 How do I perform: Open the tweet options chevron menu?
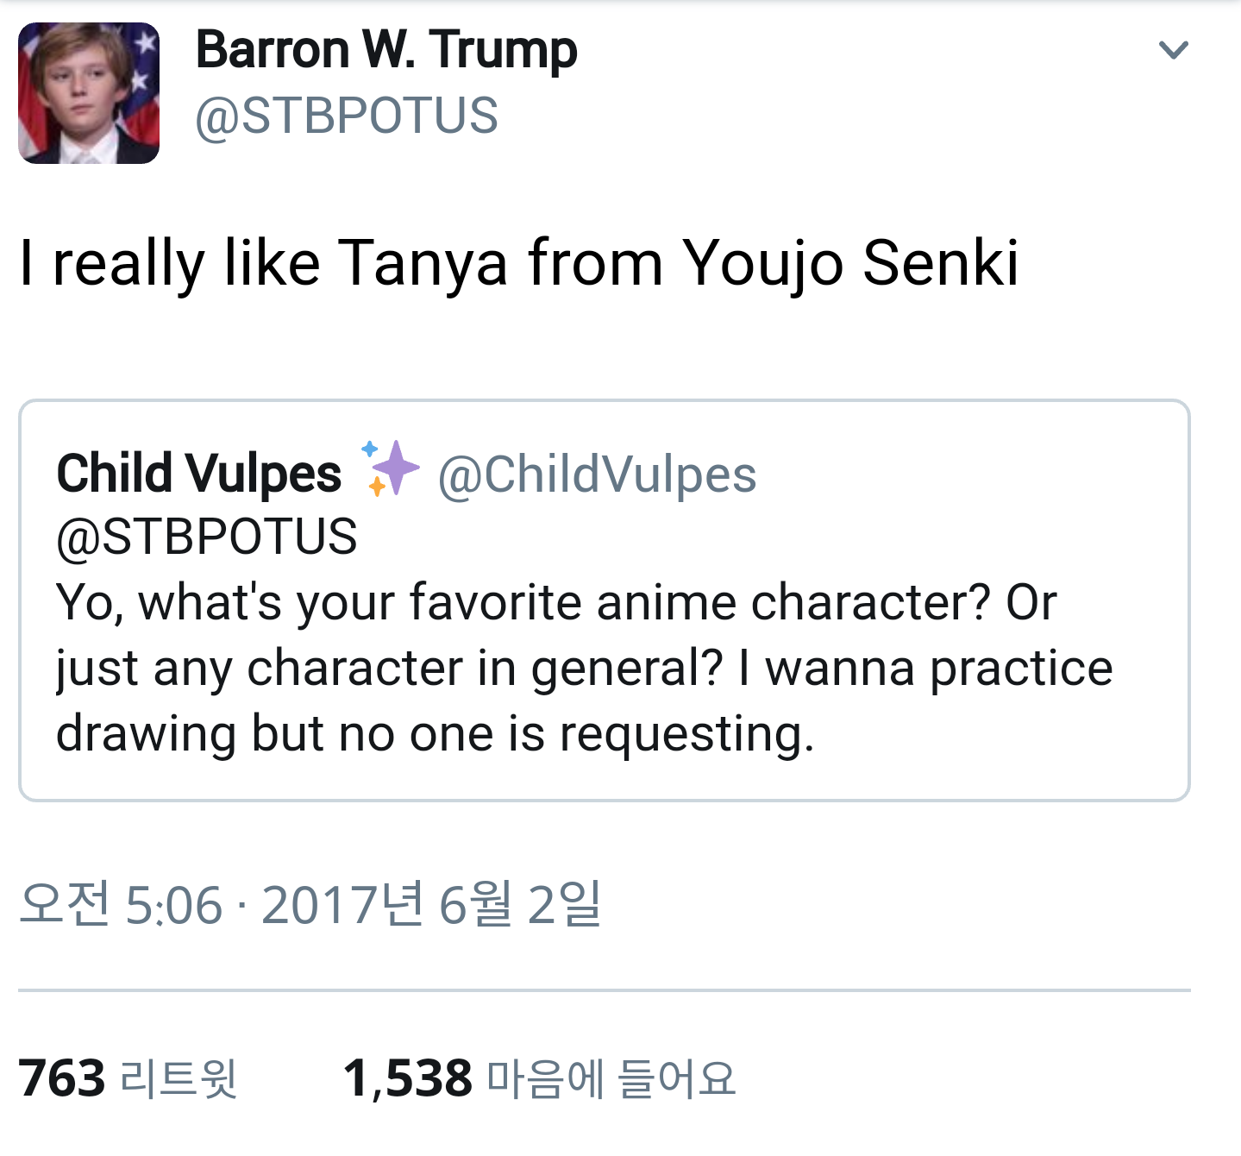tap(1173, 51)
